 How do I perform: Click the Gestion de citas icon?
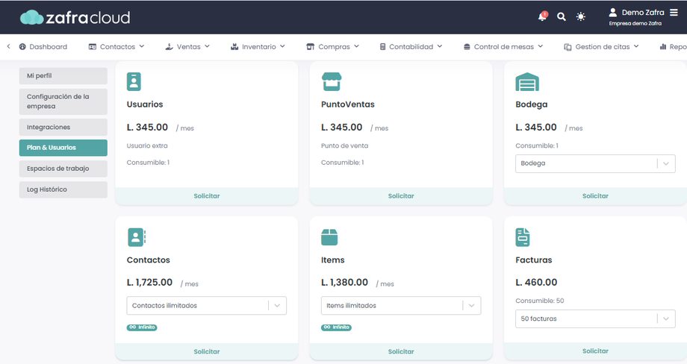point(568,47)
